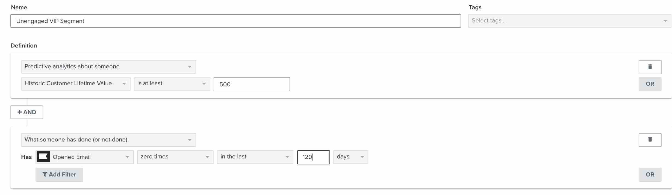Click the days dropdown chevron
The width and height of the screenshot is (672, 195).
pyautogui.click(x=362, y=157)
